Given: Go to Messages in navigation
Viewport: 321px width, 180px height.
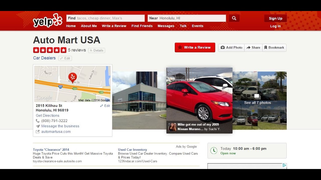Looking at the screenshot, I should click(166, 26).
